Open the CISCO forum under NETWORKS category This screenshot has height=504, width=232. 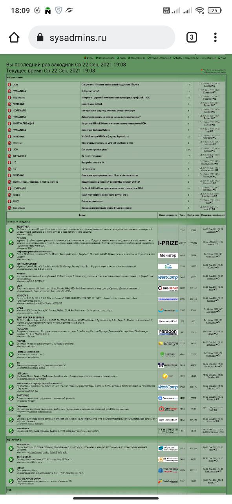(x=20, y=468)
